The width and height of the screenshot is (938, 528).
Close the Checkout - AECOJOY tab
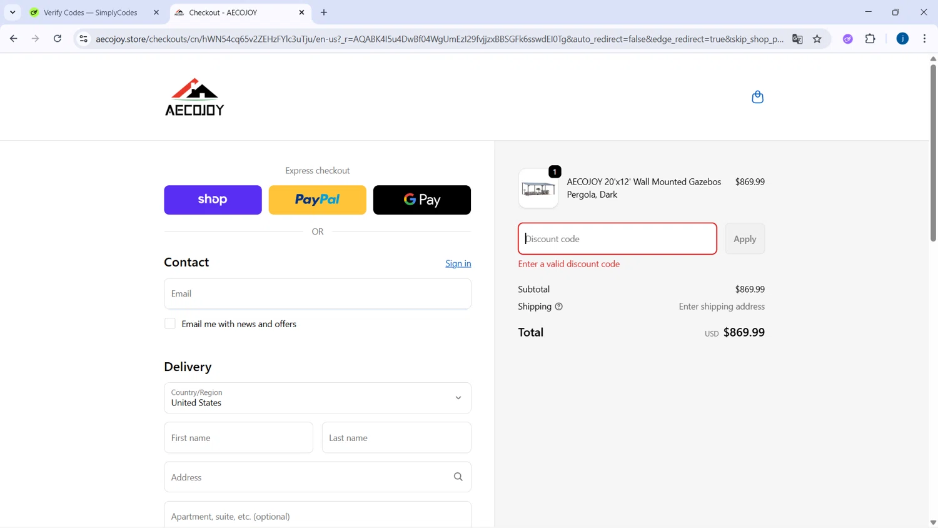(x=301, y=13)
